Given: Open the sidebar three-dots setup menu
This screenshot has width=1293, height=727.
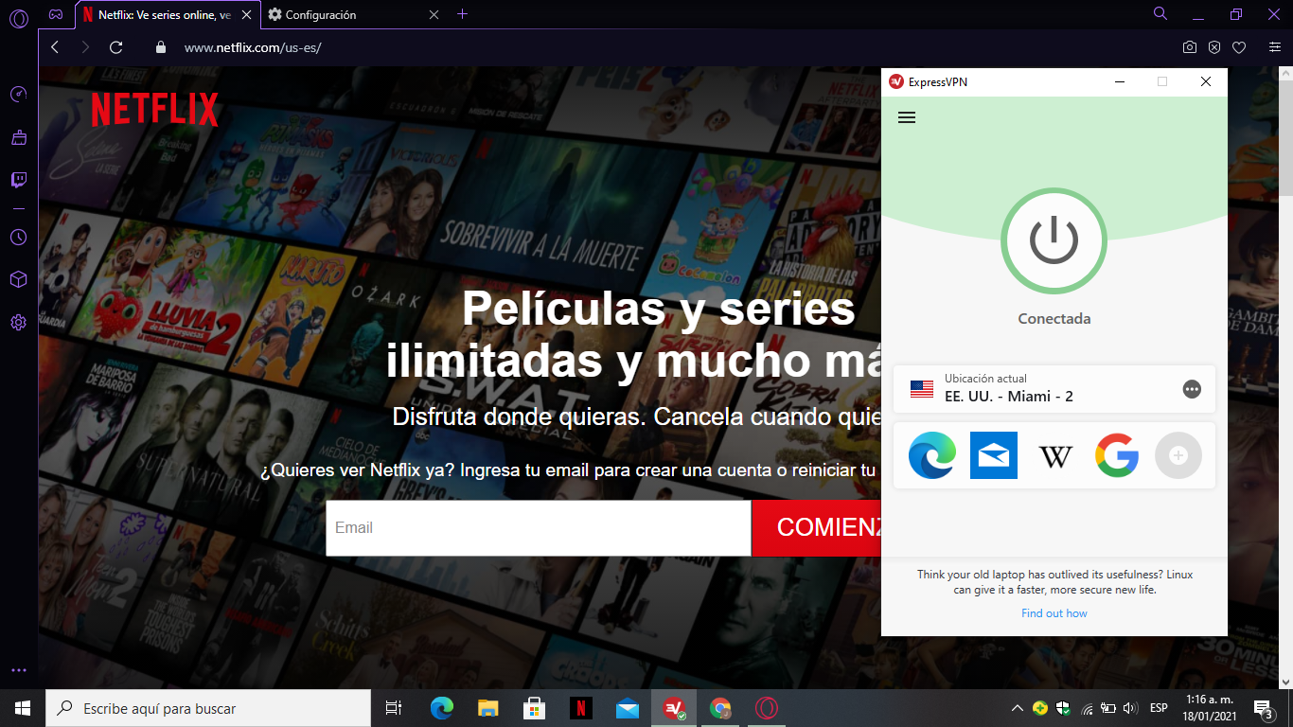Looking at the screenshot, I should pos(18,670).
